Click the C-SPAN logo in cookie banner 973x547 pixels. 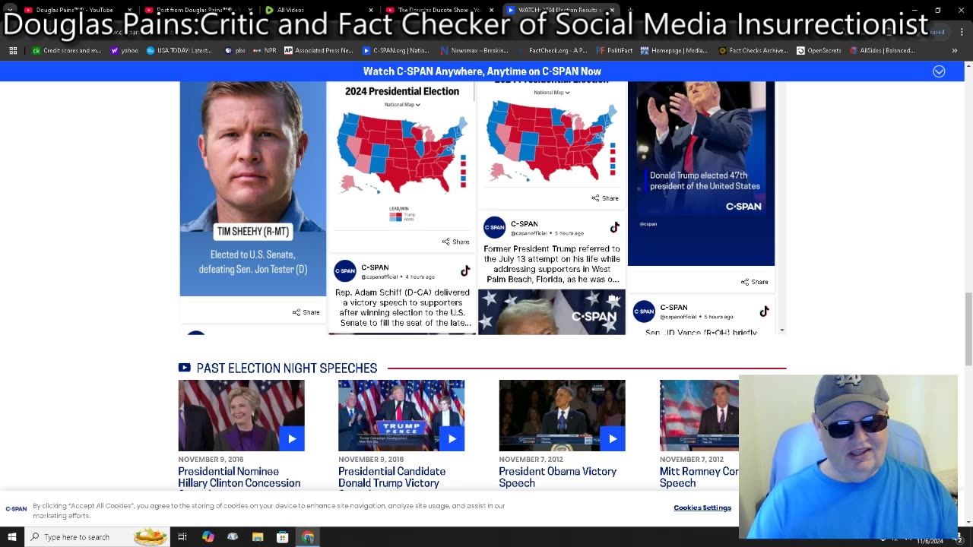16,508
